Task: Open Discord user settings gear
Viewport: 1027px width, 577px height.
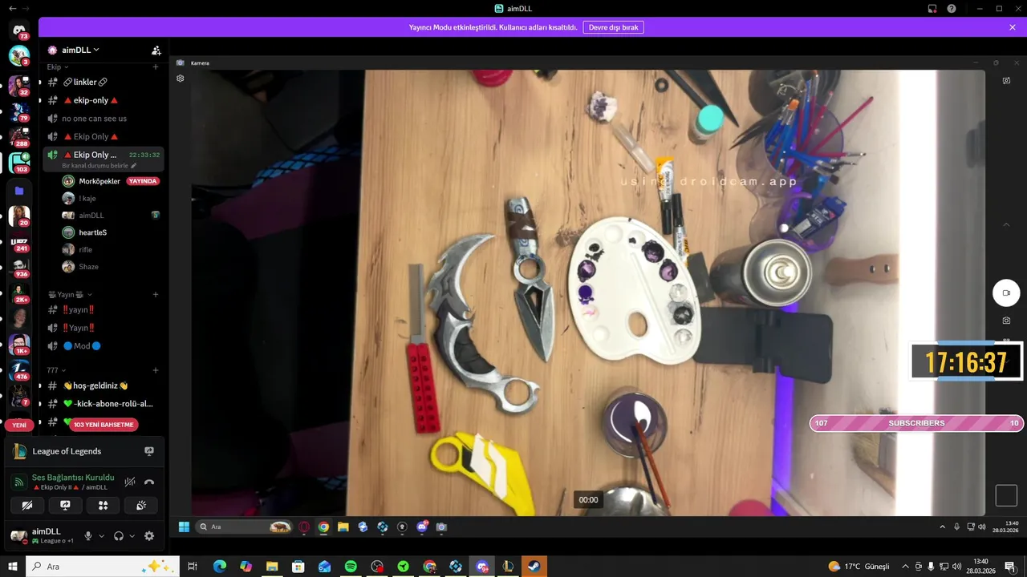Action: (x=149, y=536)
